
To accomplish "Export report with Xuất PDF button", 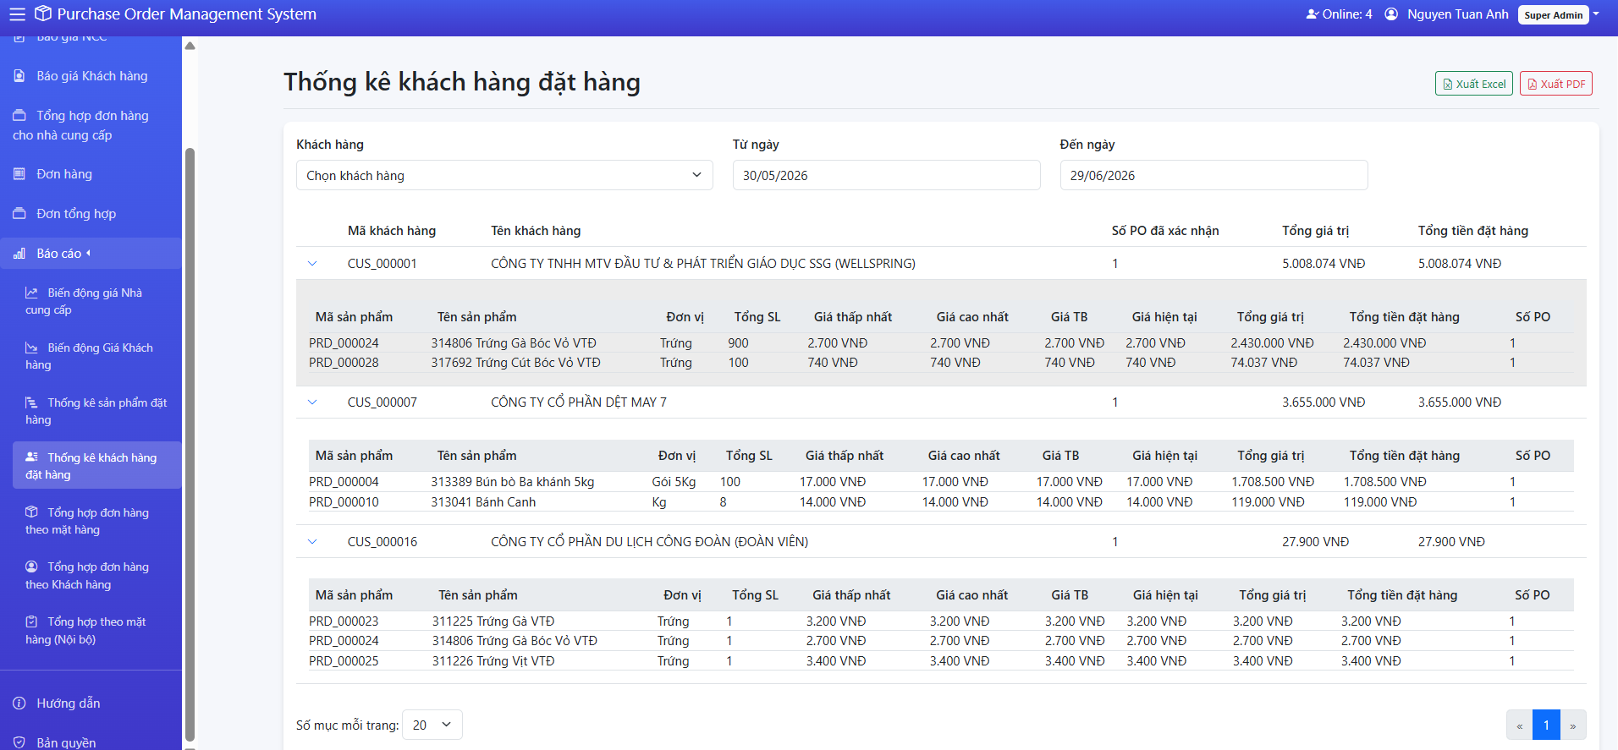I will pyautogui.click(x=1556, y=84).
